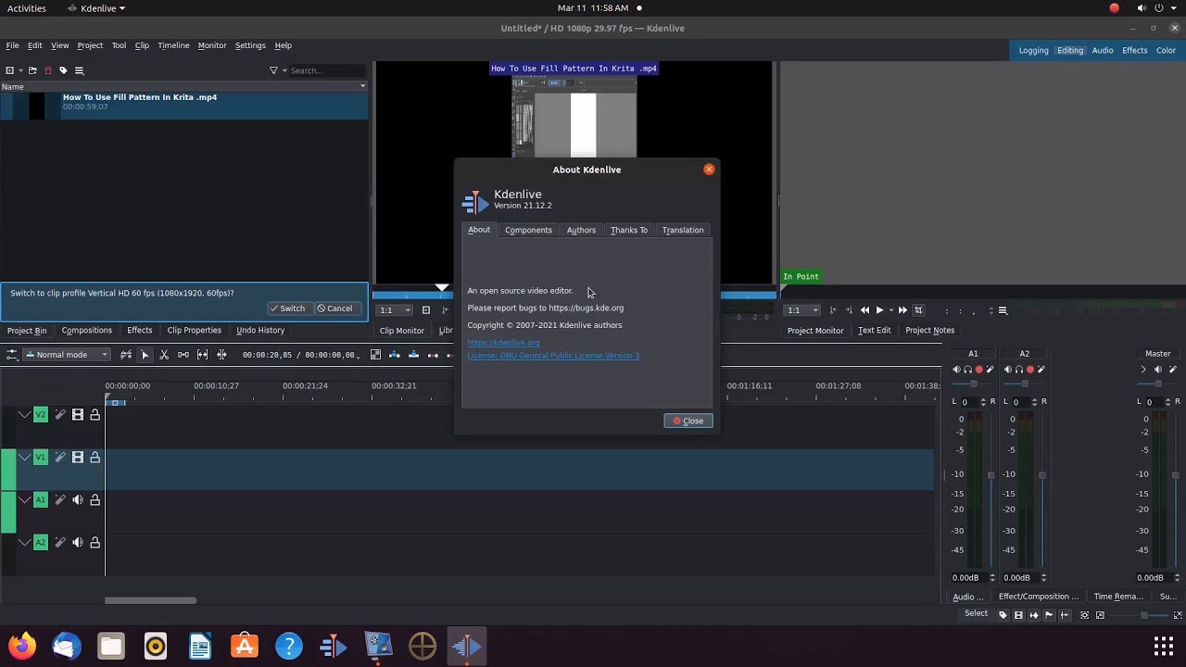Toggle the lock on track V2
Viewport: 1186px width, 667px height.
coord(95,415)
